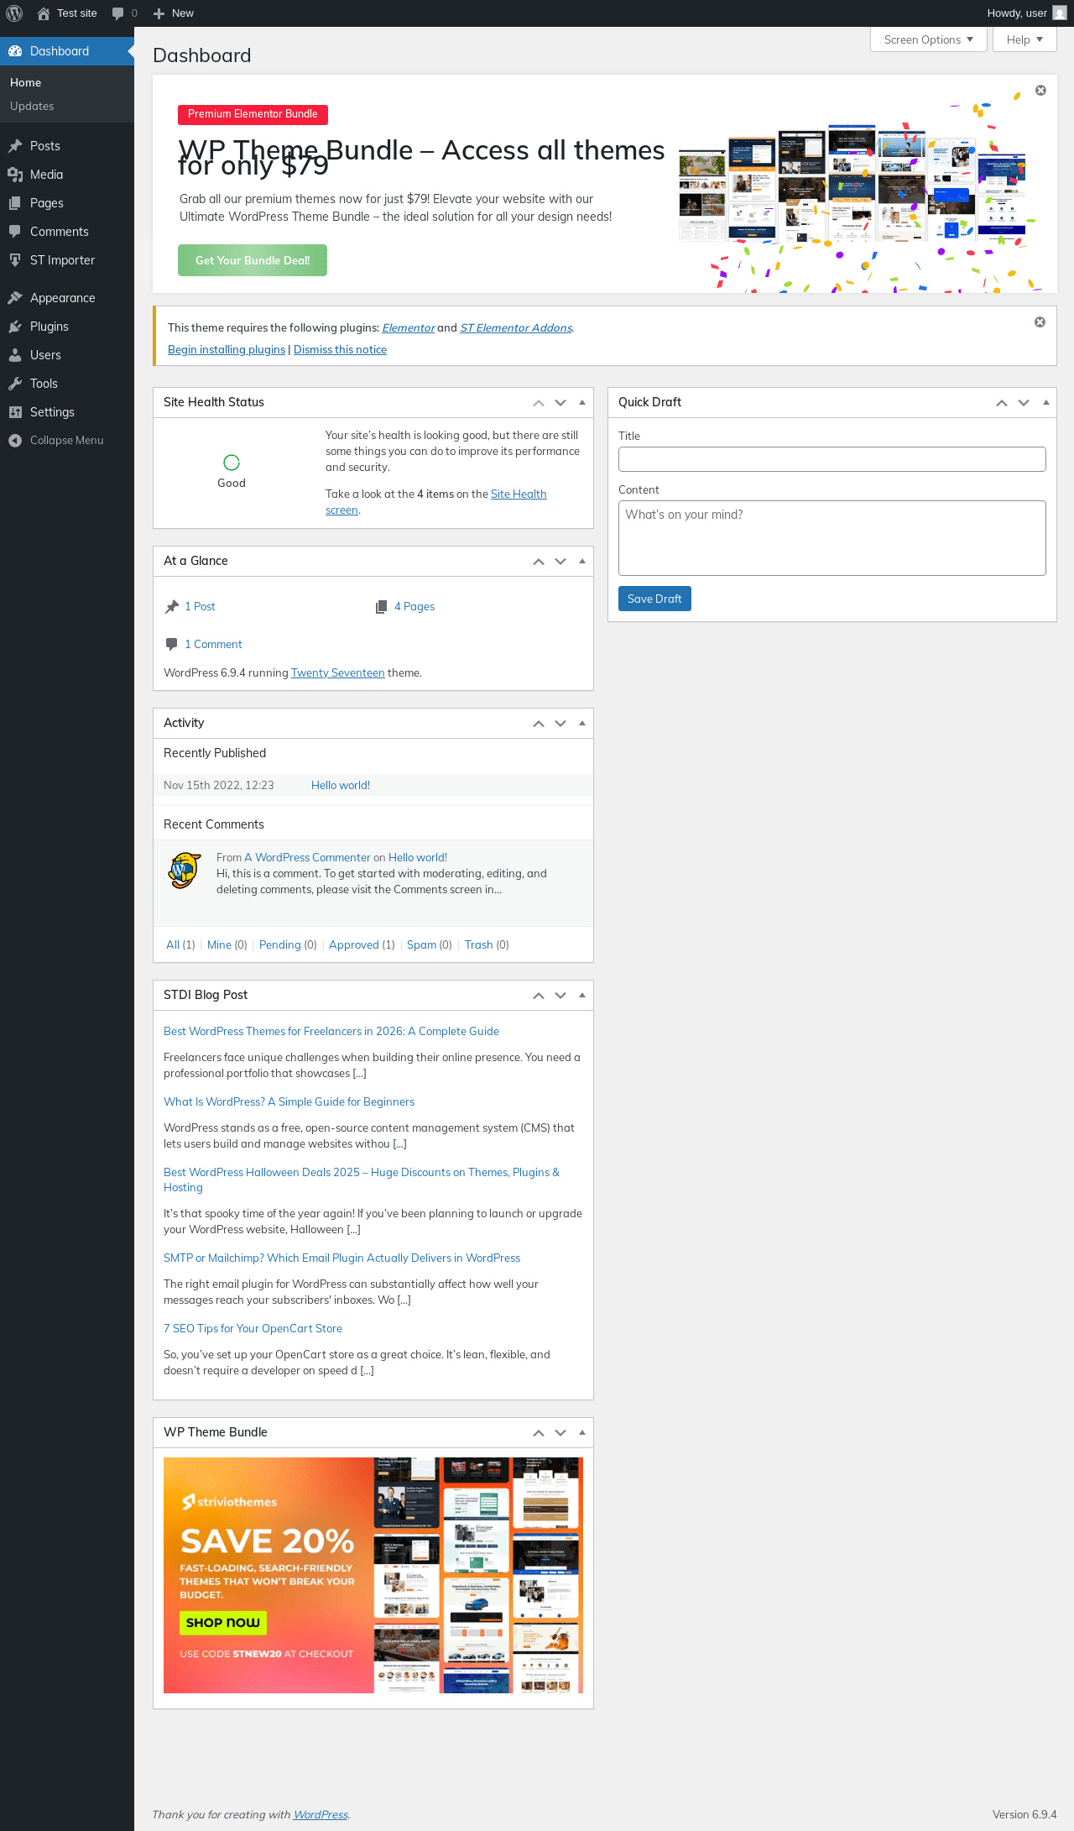Click the Save Draft button
Screen dimensions: 1074x1831
click(654, 599)
